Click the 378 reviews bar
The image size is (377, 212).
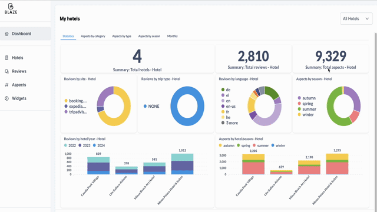click(127, 170)
